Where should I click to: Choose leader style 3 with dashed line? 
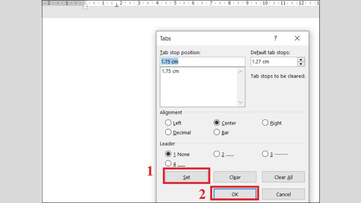(x=265, y=154)
